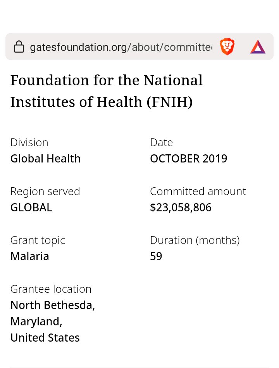Tap the padlock site security icon

(19, 47)
